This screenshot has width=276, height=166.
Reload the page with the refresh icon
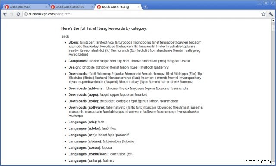coord(18,14)
